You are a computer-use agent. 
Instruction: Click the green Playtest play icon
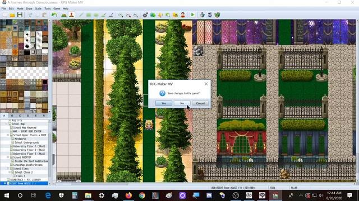(192, 15)
